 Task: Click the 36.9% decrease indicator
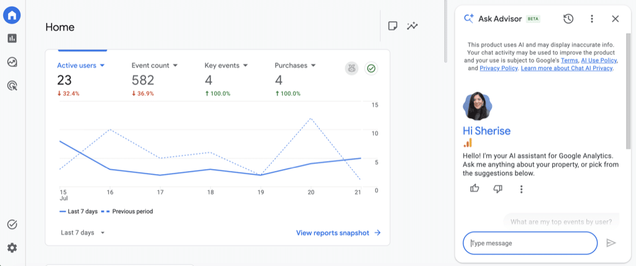(143, 93)
